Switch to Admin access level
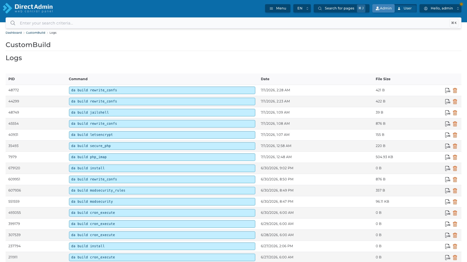The height and width of the screenshot is (262, 467). point(383,8)
